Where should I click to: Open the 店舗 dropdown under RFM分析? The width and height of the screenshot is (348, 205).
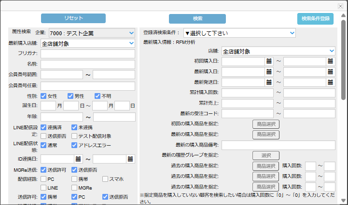pos(278,51)
